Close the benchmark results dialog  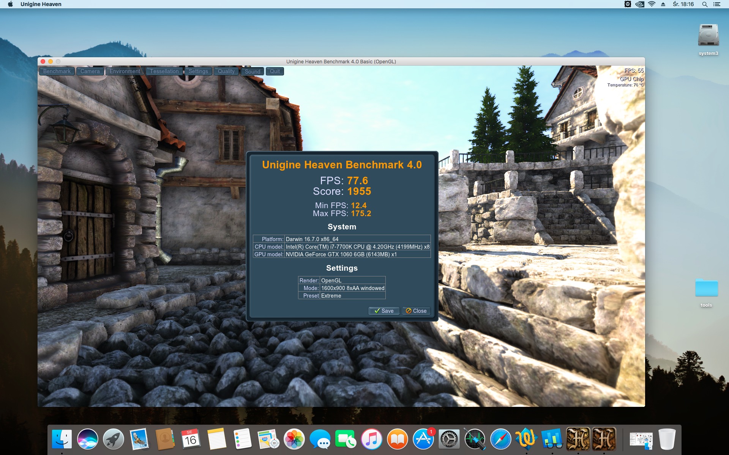pos(416,311)
